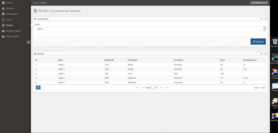The width and height of the screenshot is (278, 133).
Task: Sort by Wrong Answers column header
Action: [x=254, y=60]
